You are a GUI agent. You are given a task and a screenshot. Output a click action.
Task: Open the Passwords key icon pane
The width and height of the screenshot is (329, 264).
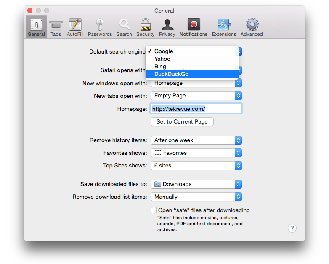point(100,27)
